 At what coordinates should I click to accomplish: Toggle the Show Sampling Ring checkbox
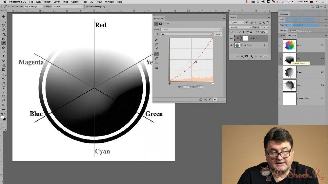[86, 6]
